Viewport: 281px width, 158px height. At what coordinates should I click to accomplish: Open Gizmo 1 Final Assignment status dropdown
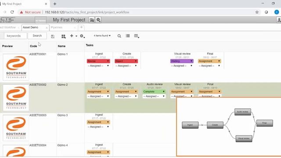click(x=209, y=61)
